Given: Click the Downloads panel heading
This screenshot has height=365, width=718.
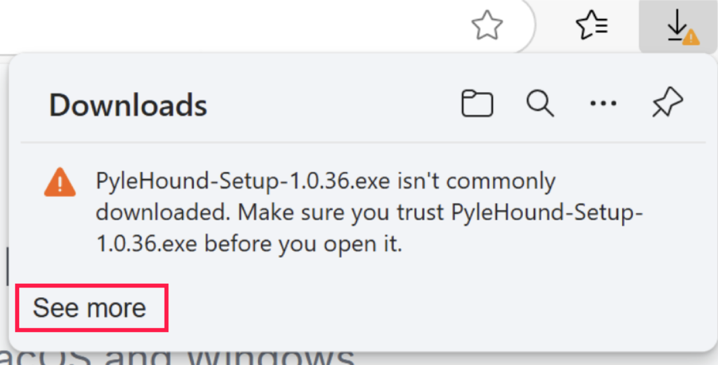Looking at the screenshot, I should point(128,105).
